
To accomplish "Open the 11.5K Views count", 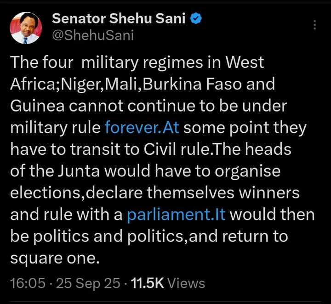I will pyautogui.click(x=168, y=282).
